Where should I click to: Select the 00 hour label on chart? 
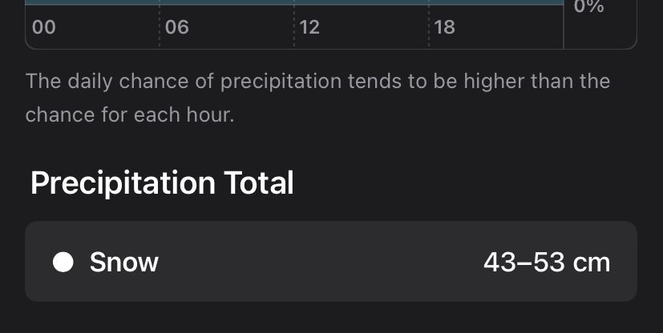pyautogui.click(x=43, y=27)
